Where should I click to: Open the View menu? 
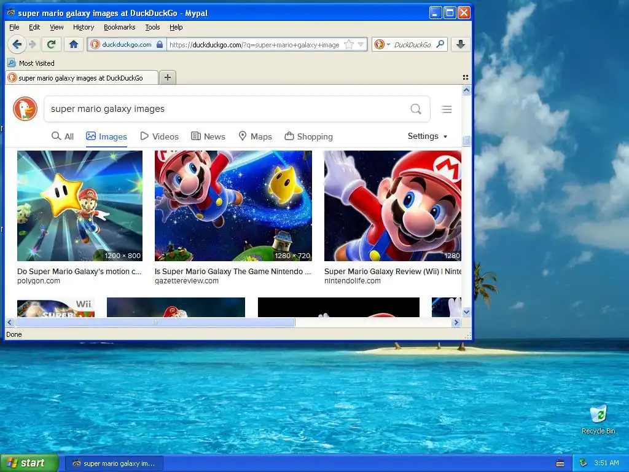(x=57, y=27)
